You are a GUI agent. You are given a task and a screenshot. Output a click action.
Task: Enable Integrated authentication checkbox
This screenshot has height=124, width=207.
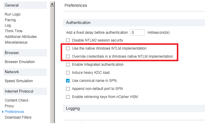click(x=68, y=65)
